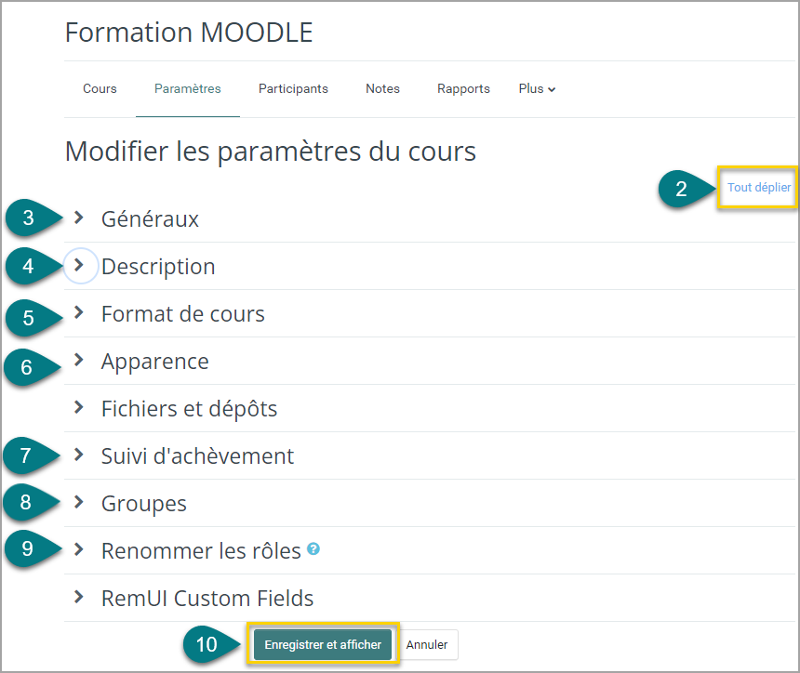Expand the Fichiers et dépôts chevron
The width and height of the screenshot is (800, 673).
[x=78, y=407]
